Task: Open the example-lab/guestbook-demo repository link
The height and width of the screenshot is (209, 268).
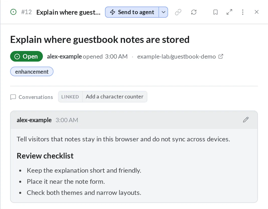Action: click(x=176, y=57)
